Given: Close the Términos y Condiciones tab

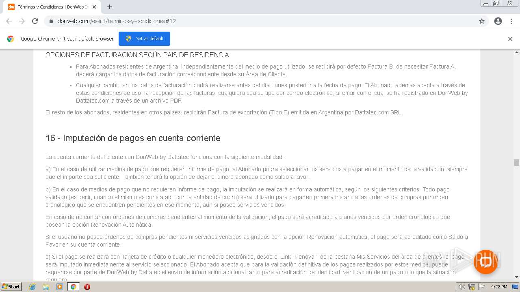Looking at the screenshot, I should (94, 7).
